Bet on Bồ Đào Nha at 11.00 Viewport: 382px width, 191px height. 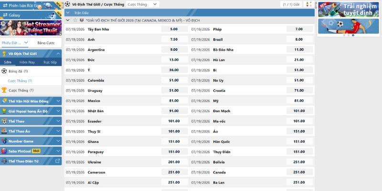coord(299,50)
